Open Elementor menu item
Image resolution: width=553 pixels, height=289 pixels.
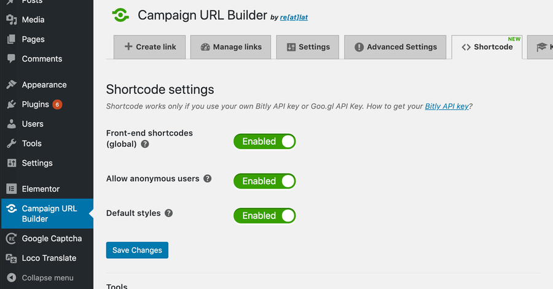[x=41, y=188]
